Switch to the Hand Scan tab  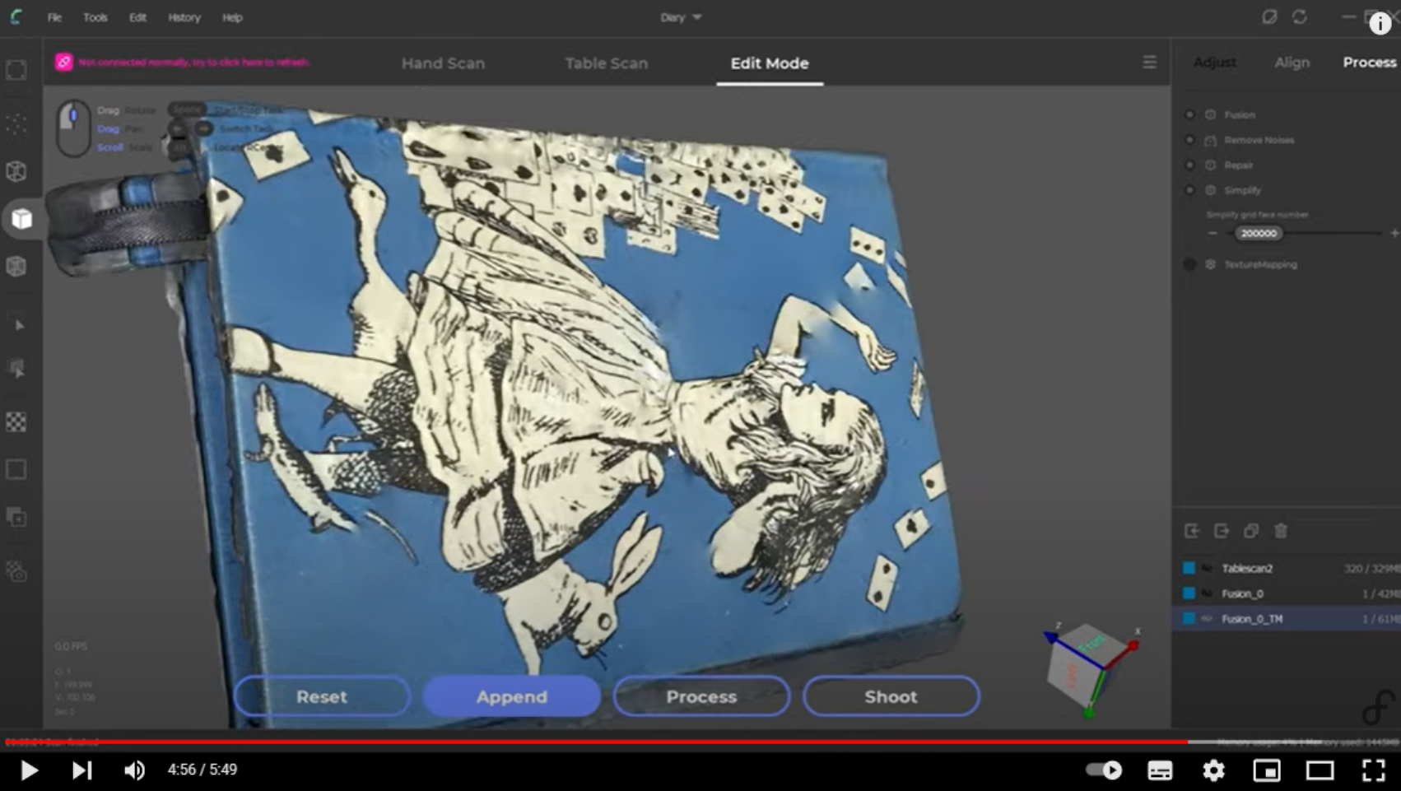[x=443, y=63]
